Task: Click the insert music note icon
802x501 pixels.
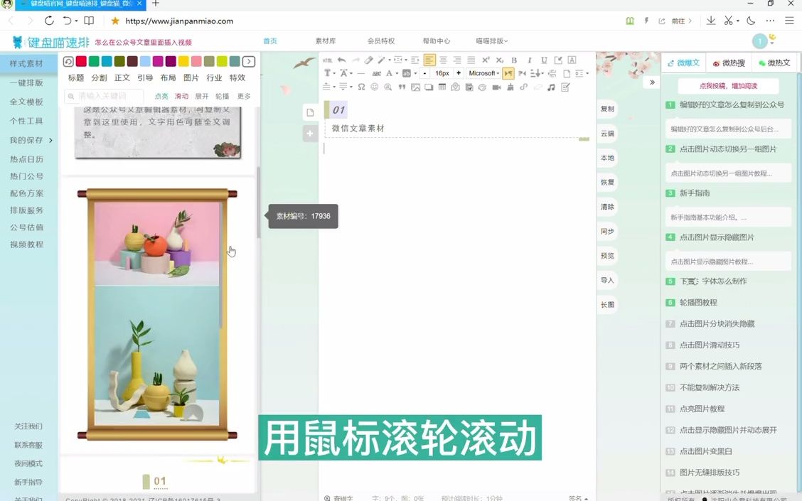Action: click(550, 86)
